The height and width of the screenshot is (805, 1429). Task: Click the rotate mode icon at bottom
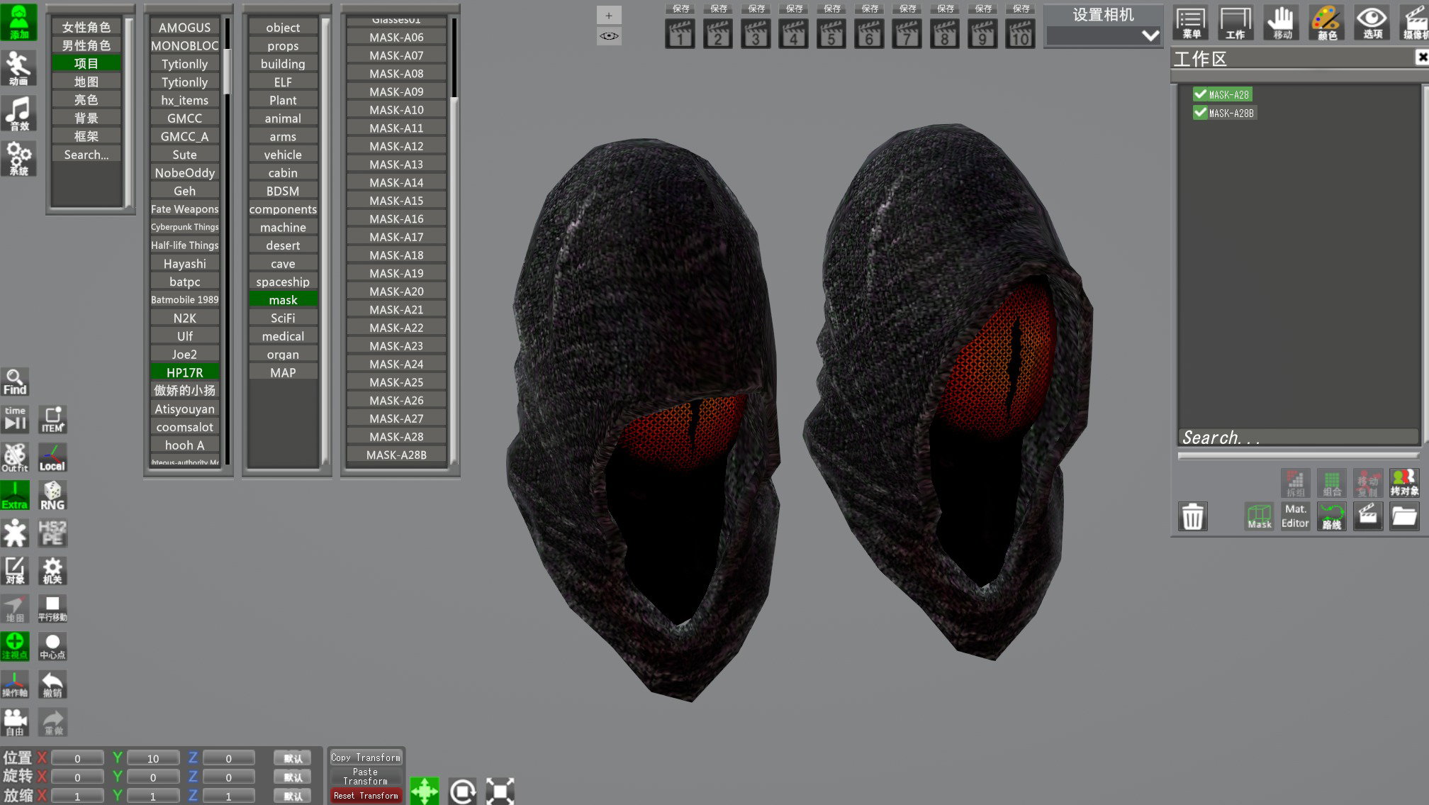pos(462,791)
